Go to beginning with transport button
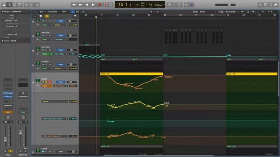This screenshot has height=157, width=280. pyautogui.click(x=87, y=5)
